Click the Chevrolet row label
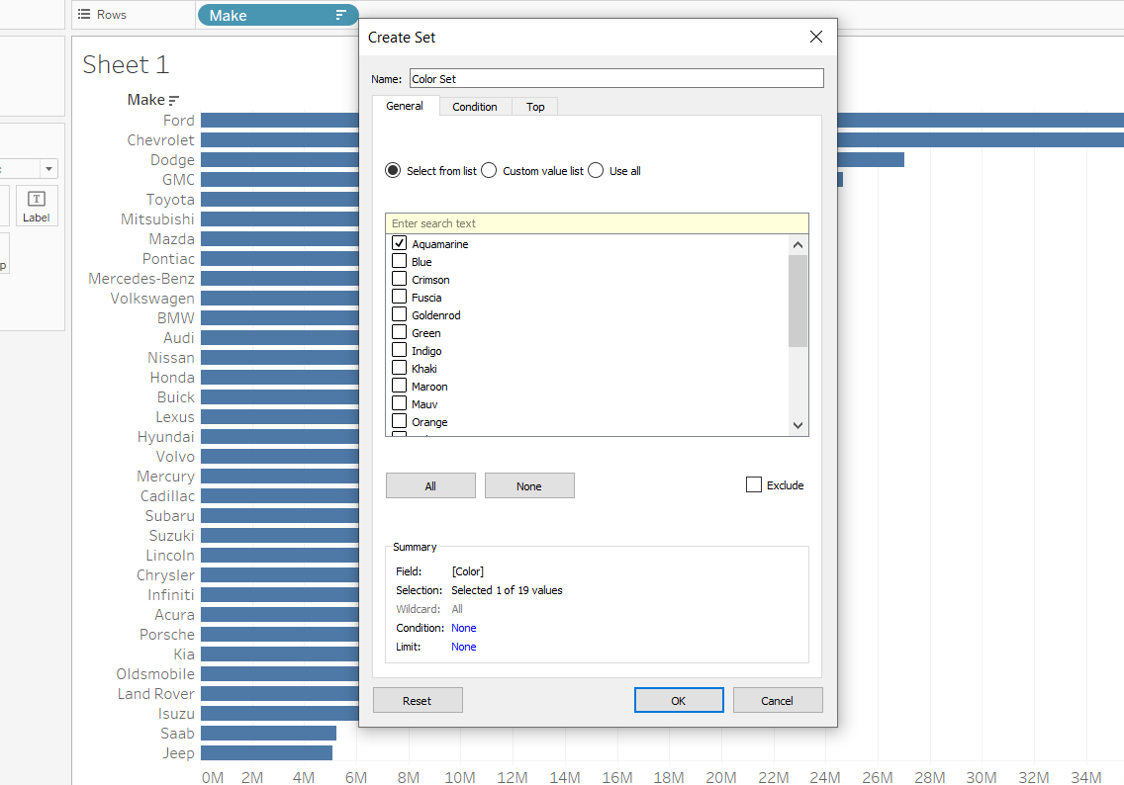The image size is (1124, 785). tap(160, 140)
